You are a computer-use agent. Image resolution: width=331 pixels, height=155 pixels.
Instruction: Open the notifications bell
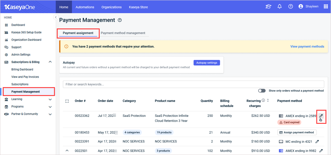coord(280,7)
